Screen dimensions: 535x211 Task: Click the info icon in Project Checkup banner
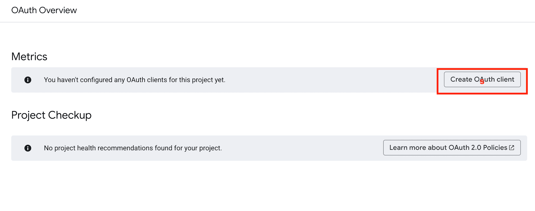28,148
